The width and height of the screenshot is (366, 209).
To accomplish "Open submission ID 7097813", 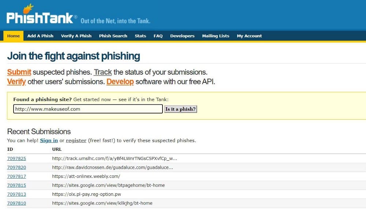I will tap(16, 194).
